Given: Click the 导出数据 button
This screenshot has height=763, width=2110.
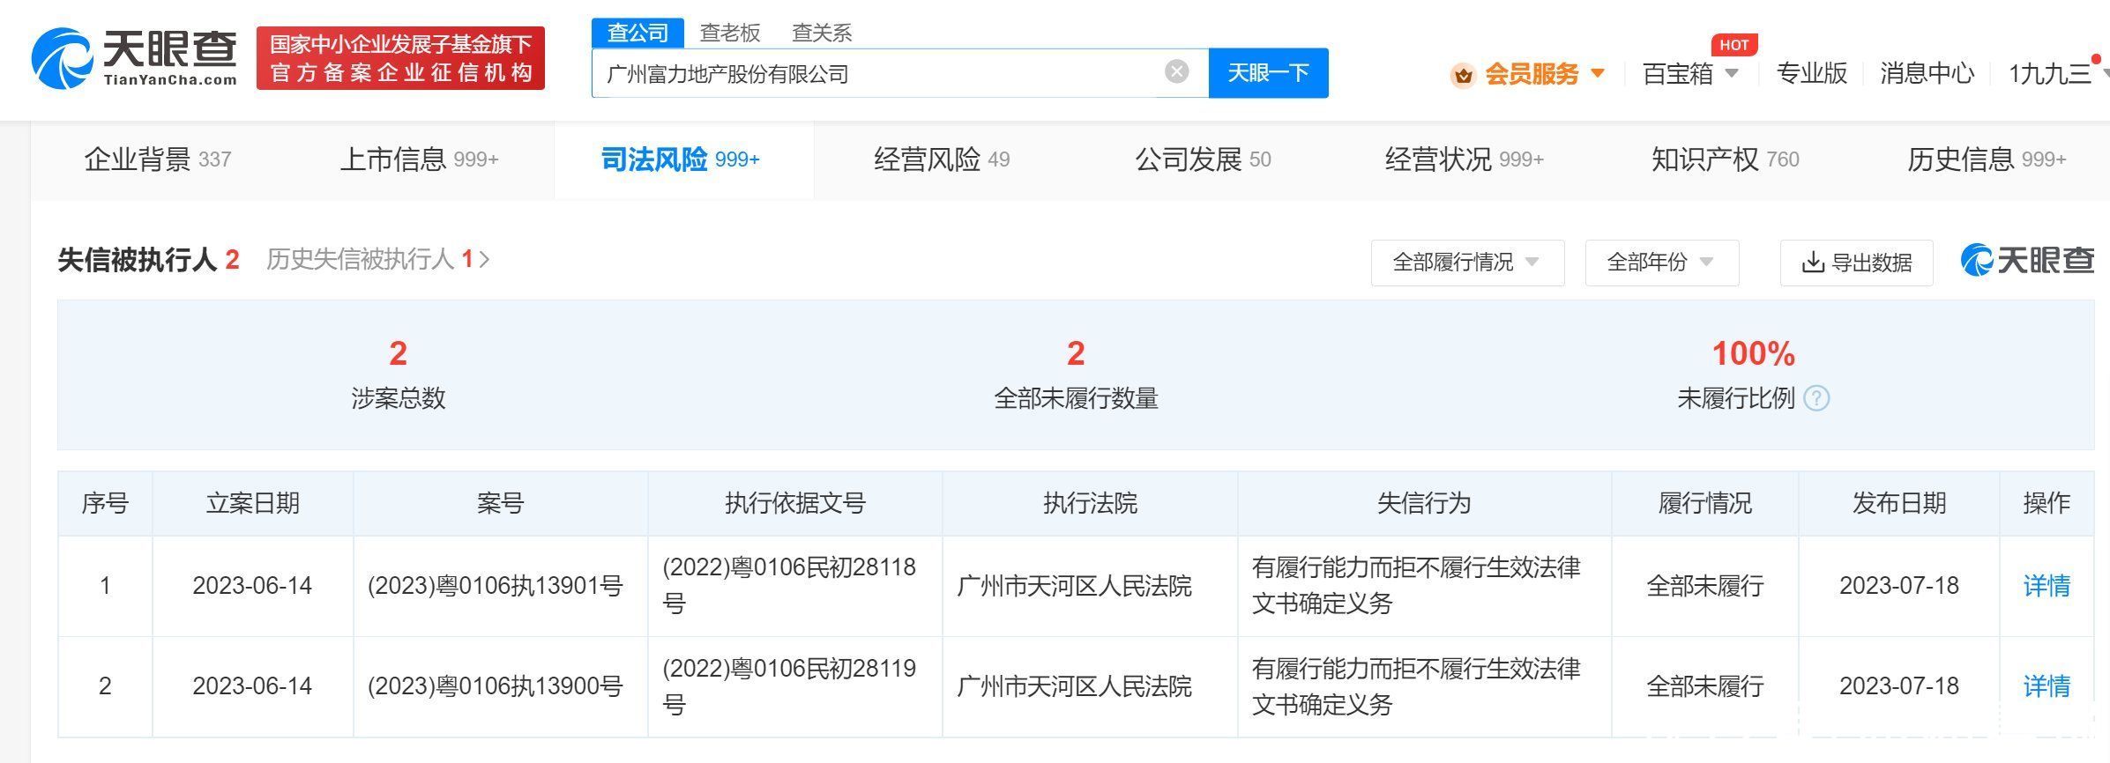Looking at the screenshot, I should pos(1856,263).
